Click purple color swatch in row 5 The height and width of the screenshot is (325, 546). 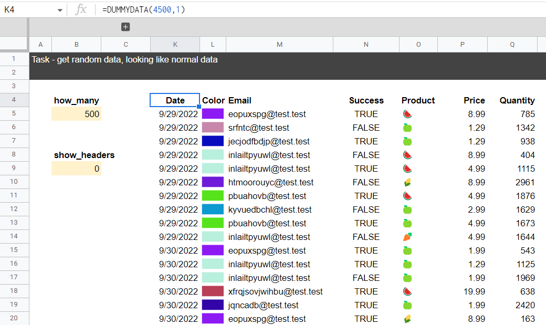(213, 114)
